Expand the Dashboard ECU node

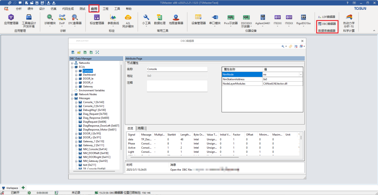76,75
